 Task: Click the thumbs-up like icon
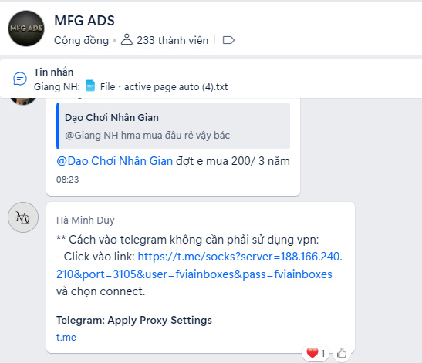[342, 353]
